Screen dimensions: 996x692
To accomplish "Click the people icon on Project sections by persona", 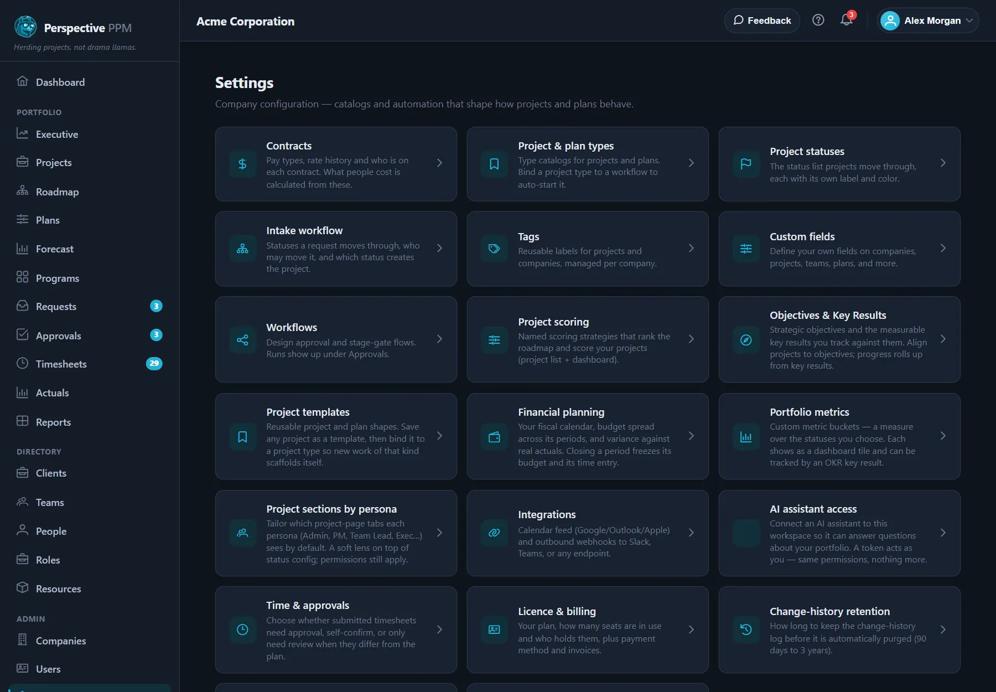I will click(x=242, y=533).
